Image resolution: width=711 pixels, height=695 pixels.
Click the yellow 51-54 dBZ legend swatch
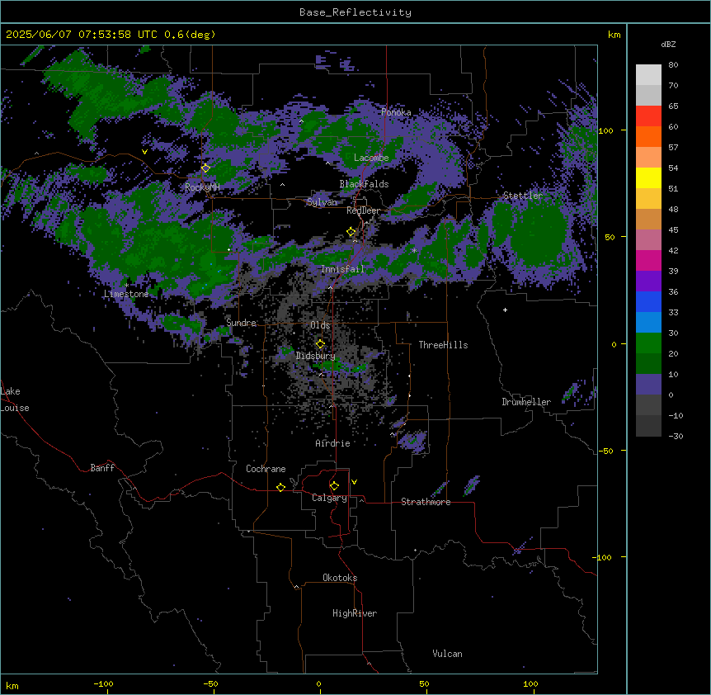(648, 178)
